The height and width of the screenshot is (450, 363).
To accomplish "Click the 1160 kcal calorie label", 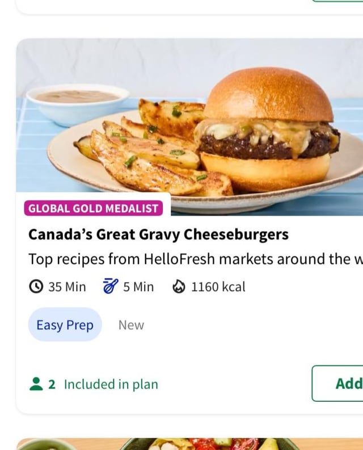I will 218,287.
